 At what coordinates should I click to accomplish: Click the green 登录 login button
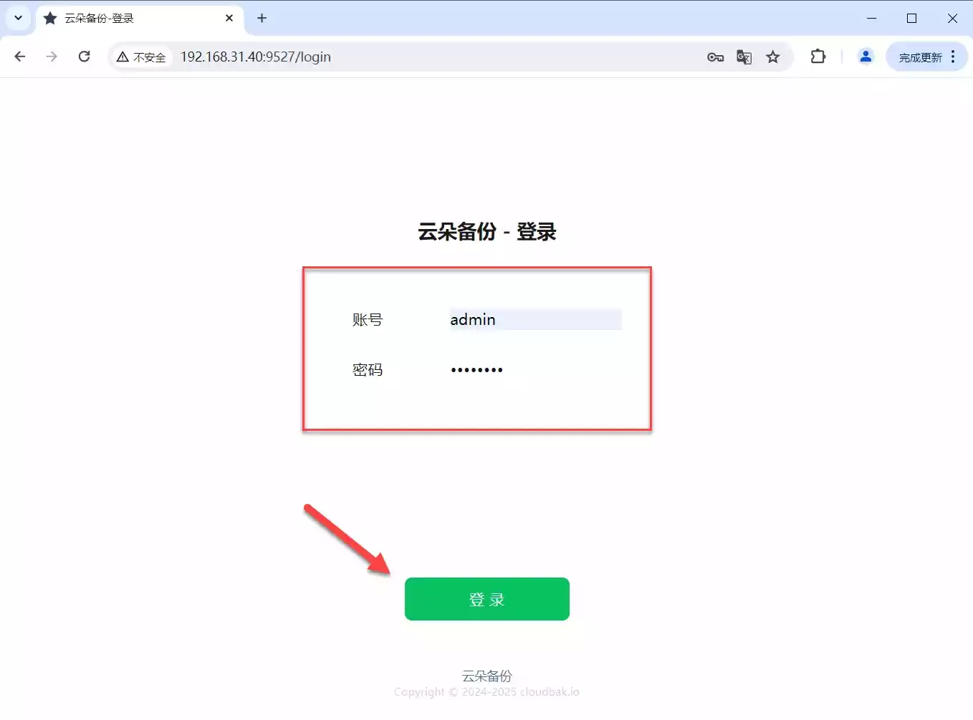pyautogui.click(x=486, y=599)
